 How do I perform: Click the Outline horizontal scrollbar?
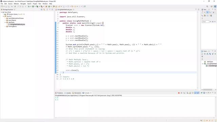(x=208, y=89)
